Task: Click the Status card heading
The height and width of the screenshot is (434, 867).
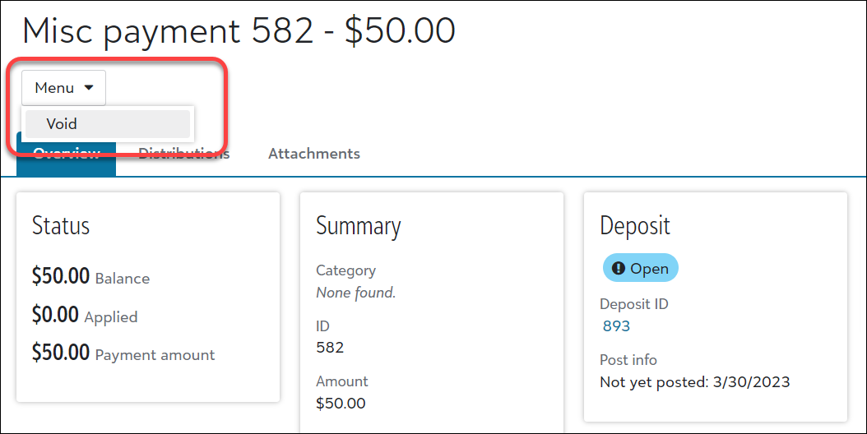Action: point(61,225)
